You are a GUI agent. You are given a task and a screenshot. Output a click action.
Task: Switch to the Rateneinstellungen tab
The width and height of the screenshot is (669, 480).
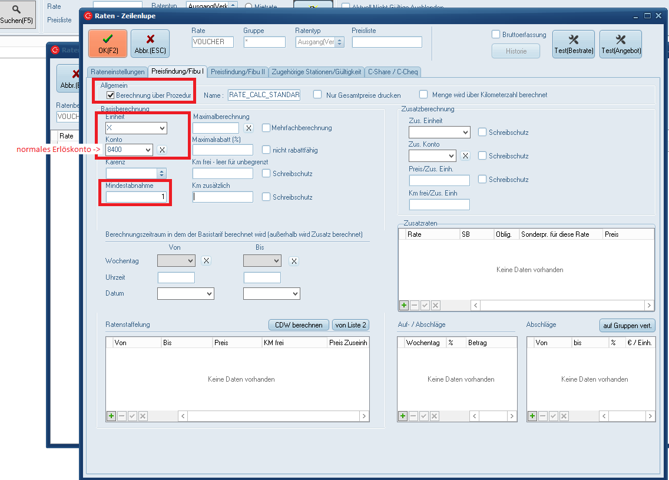click(x=117, y=72)
